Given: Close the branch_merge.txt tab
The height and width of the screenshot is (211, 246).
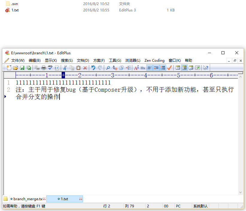Looking at the screenshot, I should (44, 199).
